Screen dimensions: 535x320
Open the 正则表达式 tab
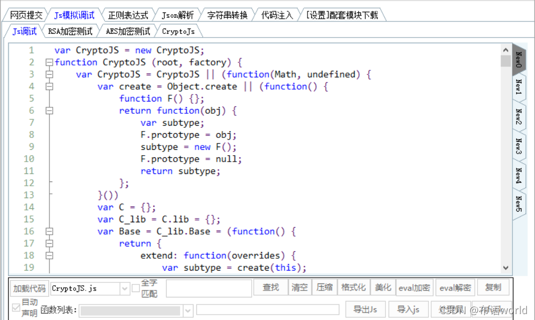coord(128,16)
